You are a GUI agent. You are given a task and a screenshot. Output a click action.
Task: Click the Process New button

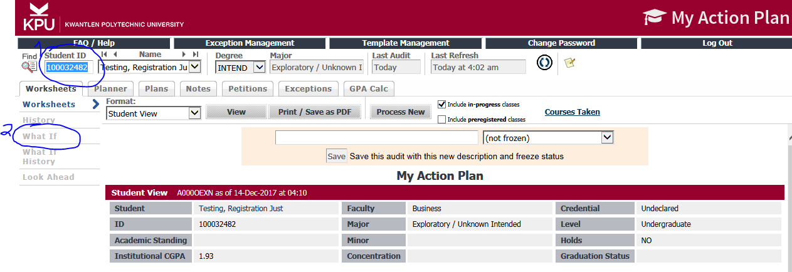401,112
